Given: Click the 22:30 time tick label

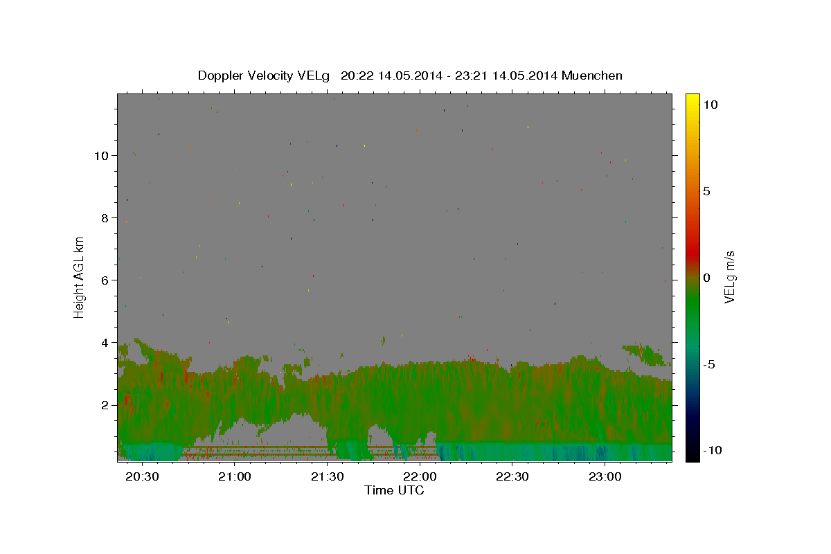Looking at the screenshot, I should coord(512,477).
